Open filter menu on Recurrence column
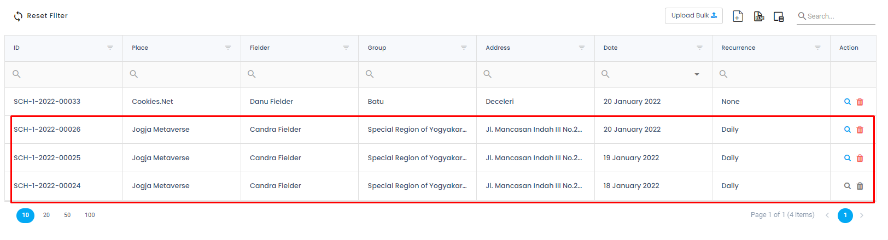 tap(817, 48)
